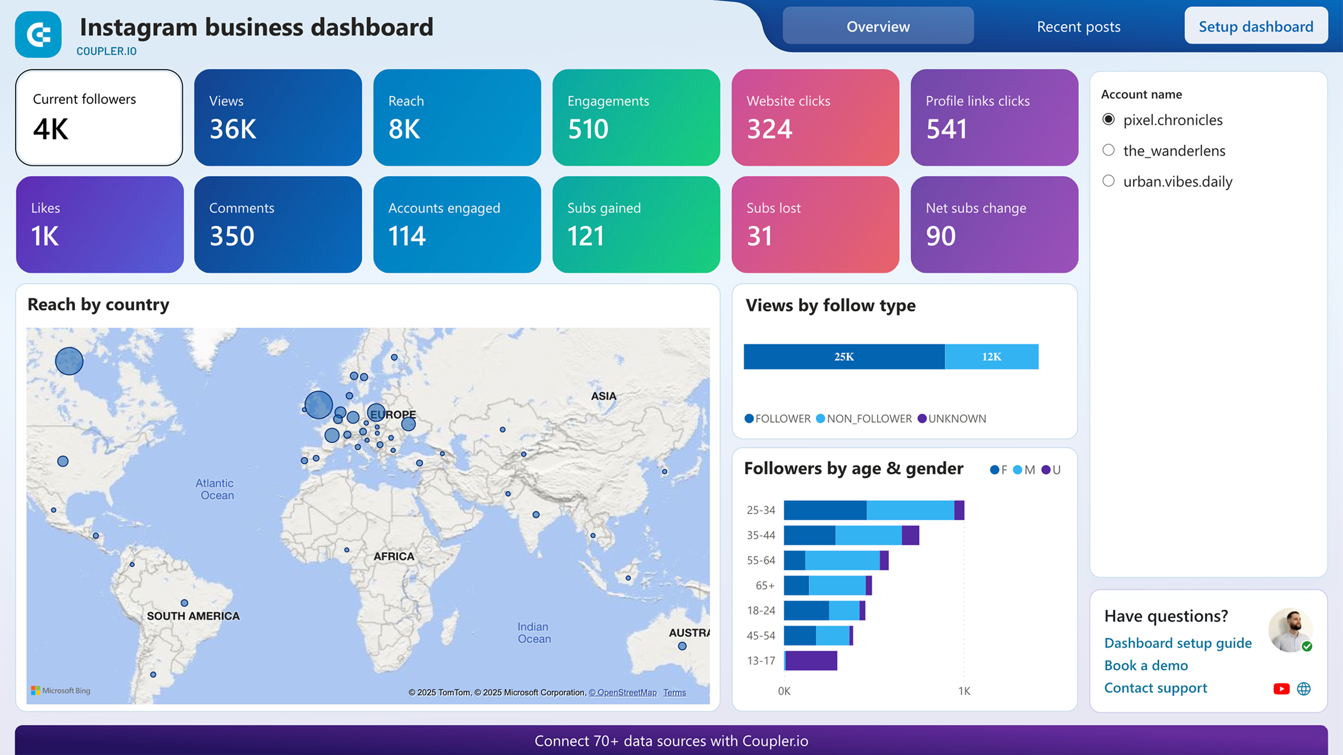Click the Coupler.io logo icon

click(37, 35)
